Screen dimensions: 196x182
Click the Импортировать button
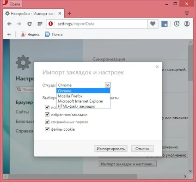coord(111,149)
